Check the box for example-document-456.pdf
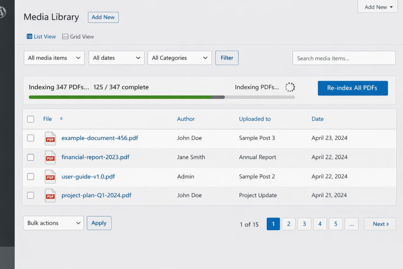 coord(31,138)
